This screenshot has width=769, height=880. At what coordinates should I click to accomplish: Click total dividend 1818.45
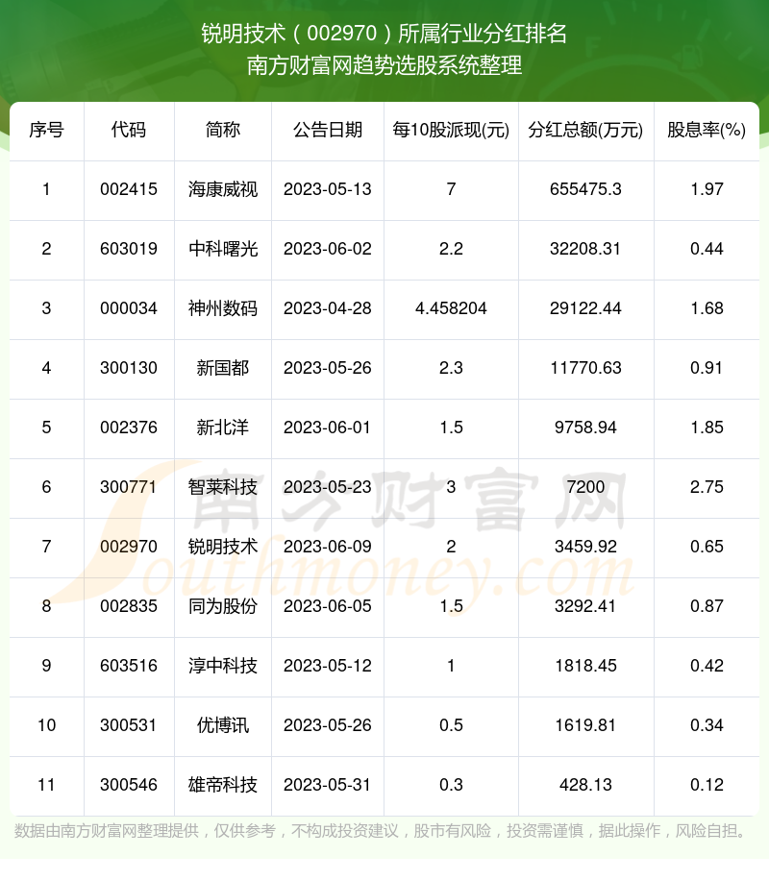point(585,665)
